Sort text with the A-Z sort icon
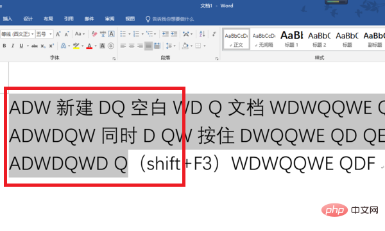Image resolution: width=385 pixels, height=231 pixels. tap(202, 34)
